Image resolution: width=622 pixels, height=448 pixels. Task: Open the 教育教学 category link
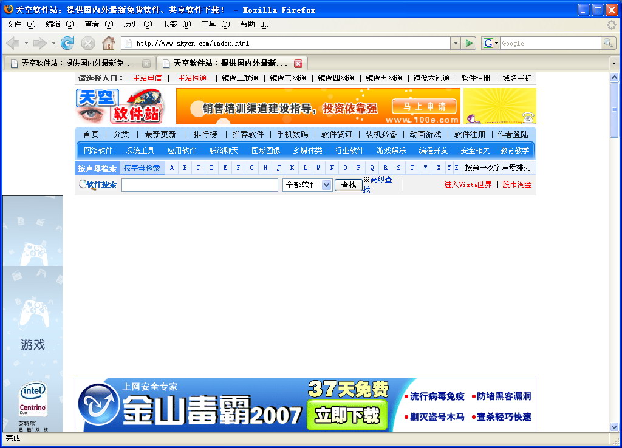[514, 151]
